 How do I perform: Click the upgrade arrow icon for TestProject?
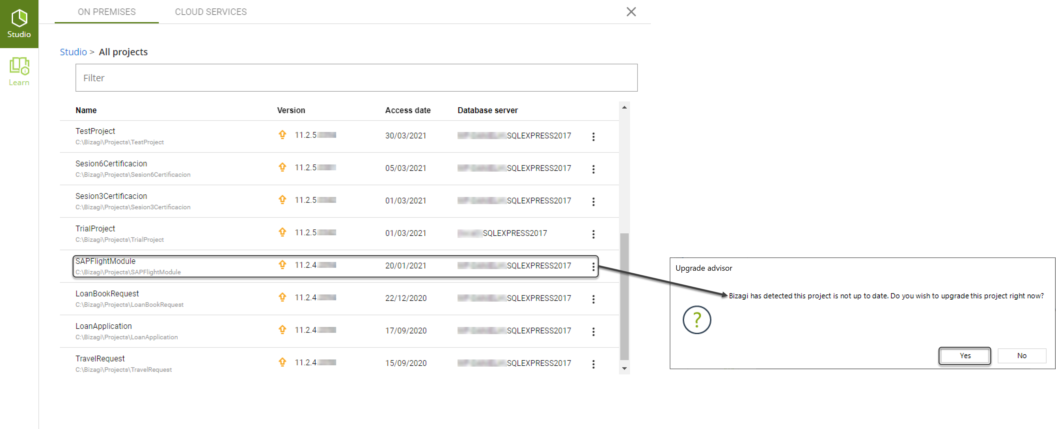click(282, 135)
